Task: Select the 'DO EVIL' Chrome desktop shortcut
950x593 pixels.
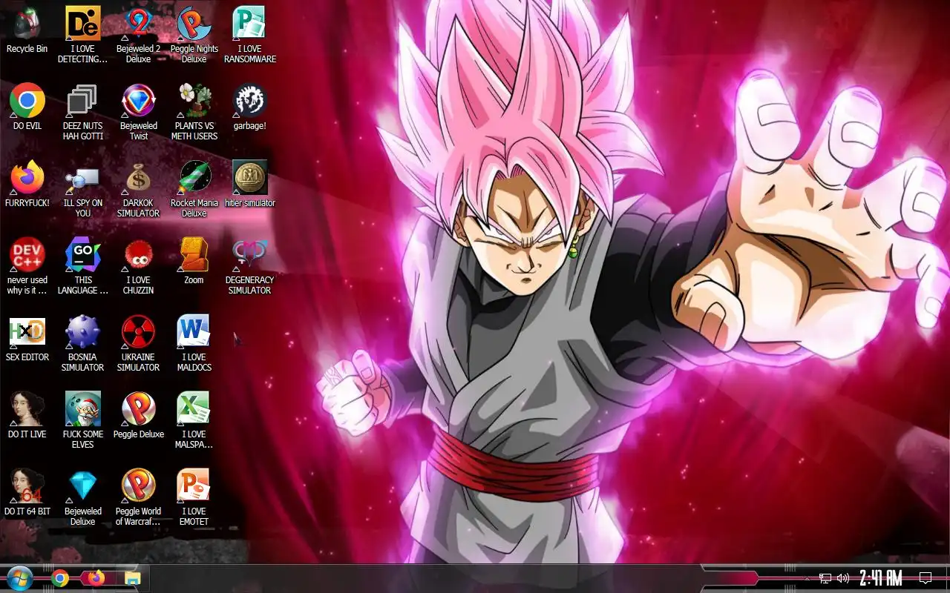Action: tap(27, 107)
